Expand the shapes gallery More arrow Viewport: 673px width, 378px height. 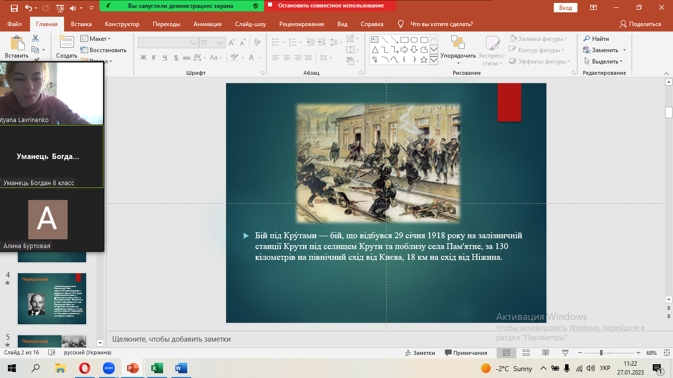pos(434,60)
